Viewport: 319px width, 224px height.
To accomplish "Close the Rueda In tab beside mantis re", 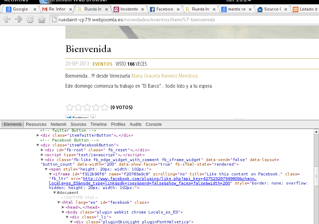I will tap(214, 9).
